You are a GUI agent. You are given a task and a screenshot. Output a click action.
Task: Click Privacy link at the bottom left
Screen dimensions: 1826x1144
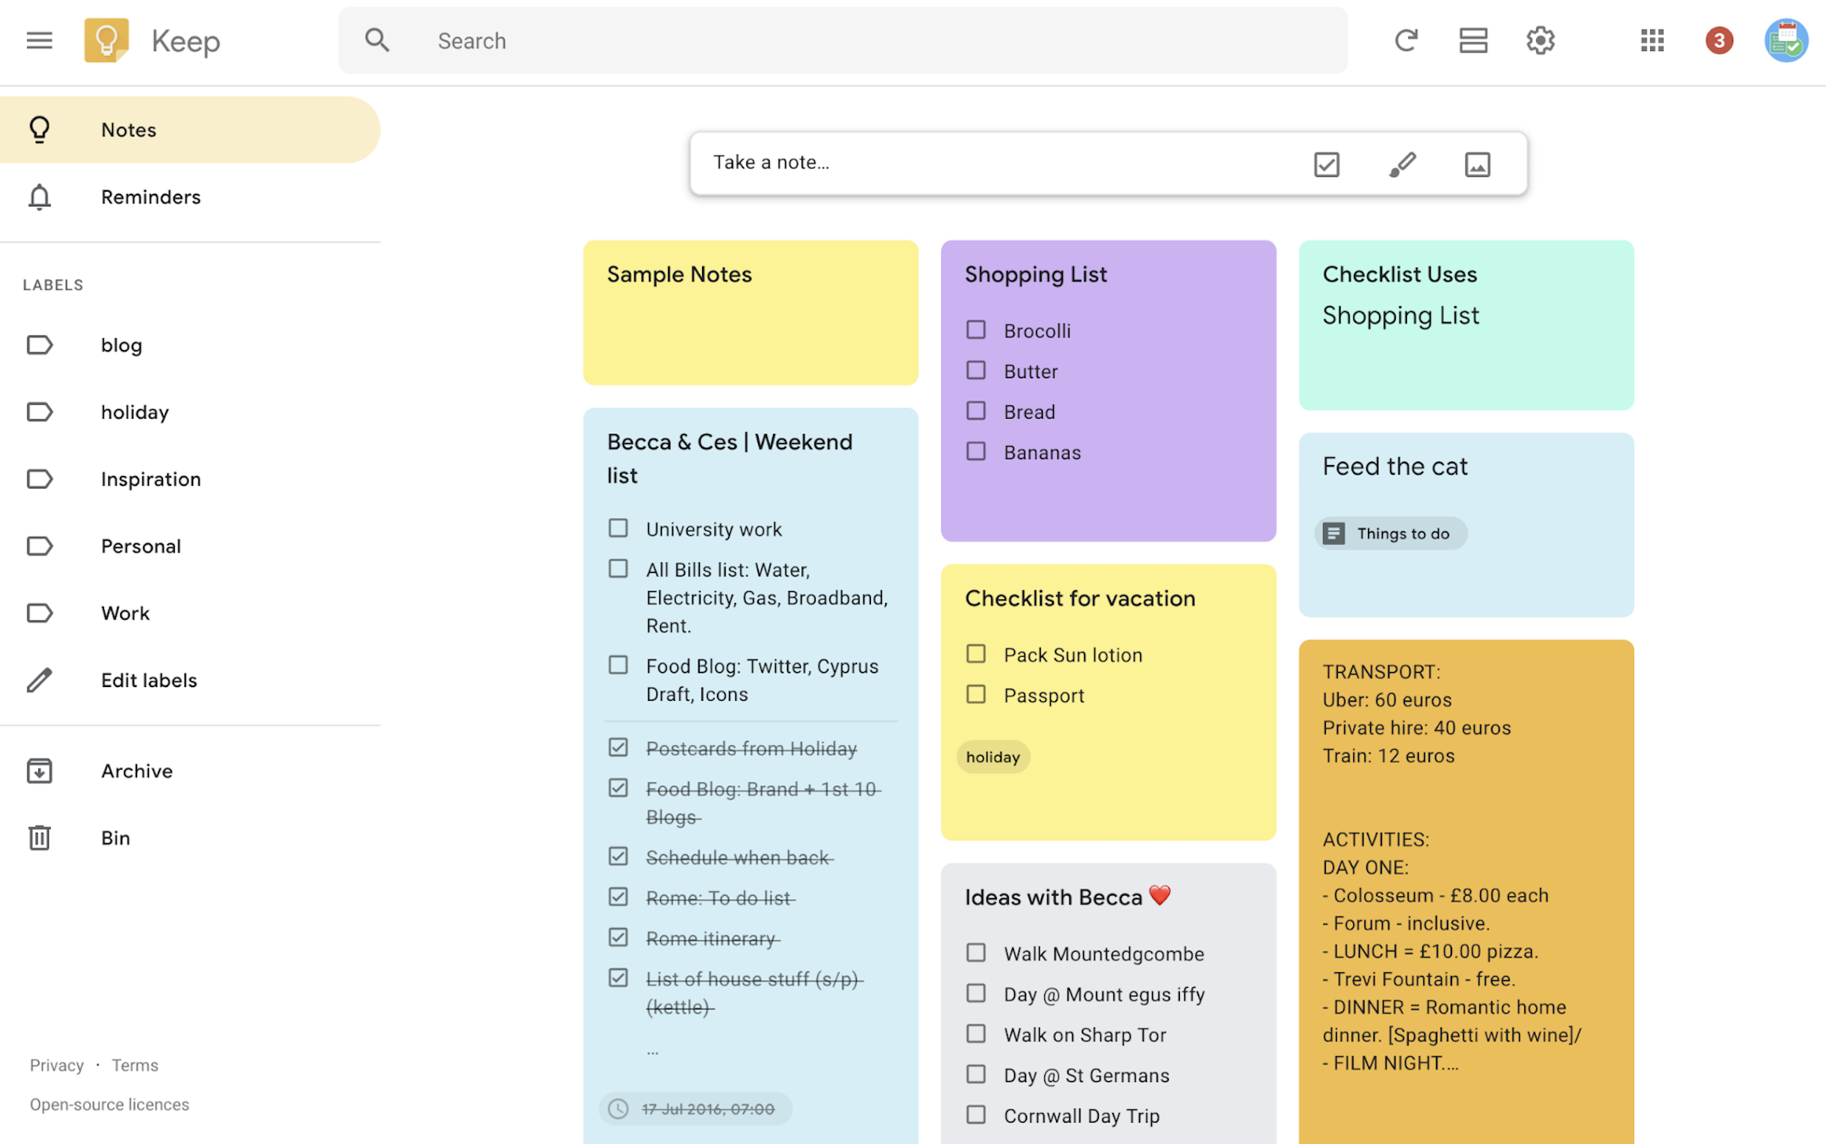(x=55, y=1065)
